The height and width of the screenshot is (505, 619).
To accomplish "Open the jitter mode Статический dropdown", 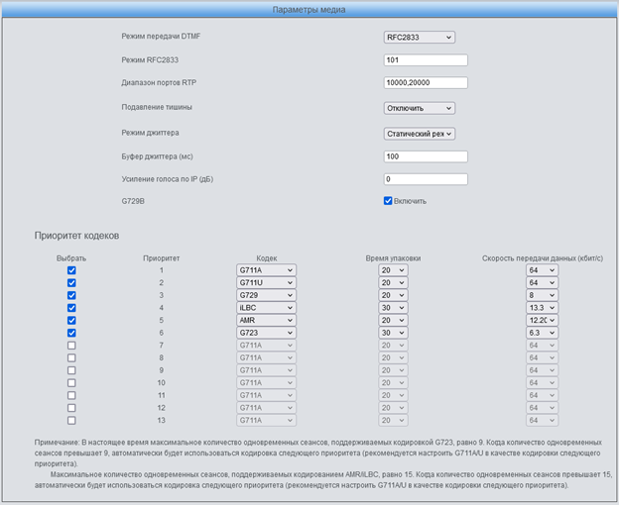I will point(419,134).
